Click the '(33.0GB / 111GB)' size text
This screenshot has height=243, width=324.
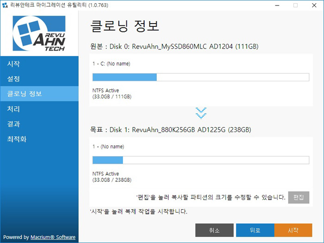pos(112,97)
